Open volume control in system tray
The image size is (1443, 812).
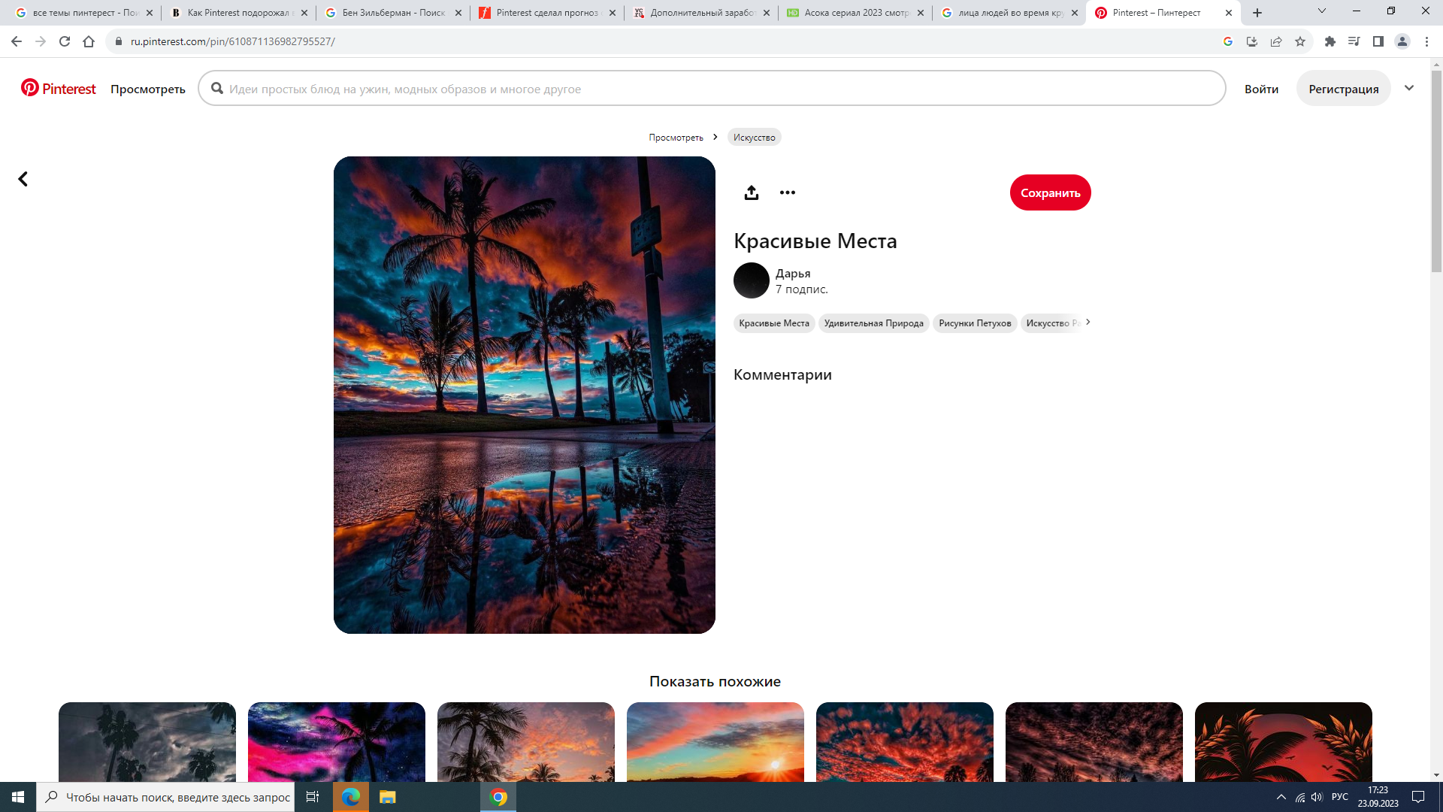[x=1317, y=797]
